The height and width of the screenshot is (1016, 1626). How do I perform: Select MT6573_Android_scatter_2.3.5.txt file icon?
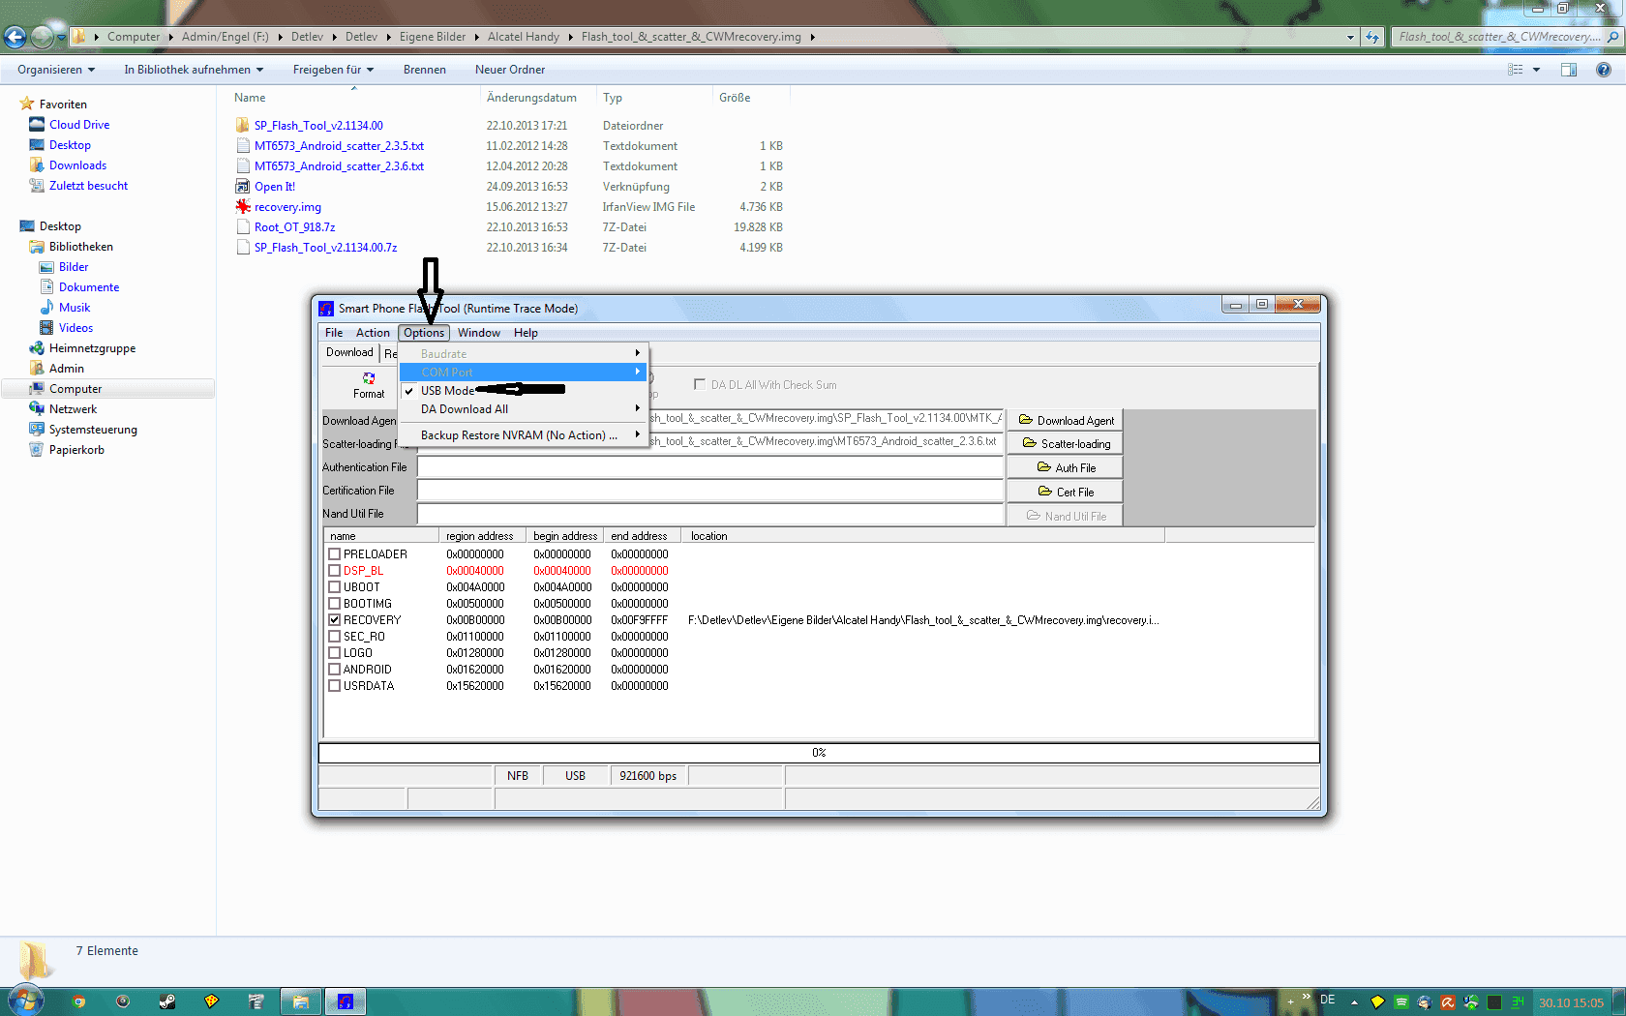243,146
